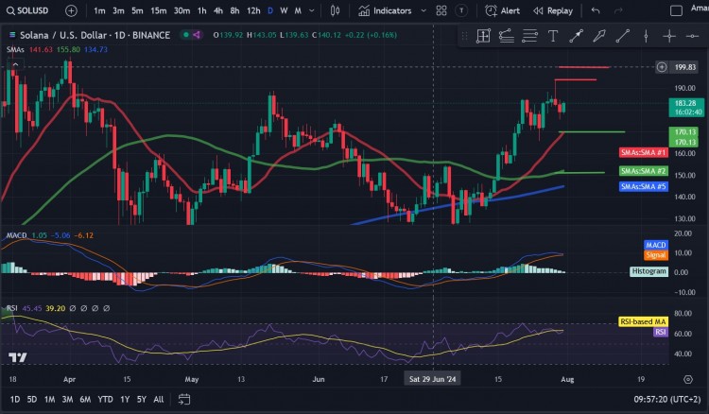This screenshot has height=414, width=709.
Task: Click the yellow RSI-based MA scale label
Action: click(643, 321)
